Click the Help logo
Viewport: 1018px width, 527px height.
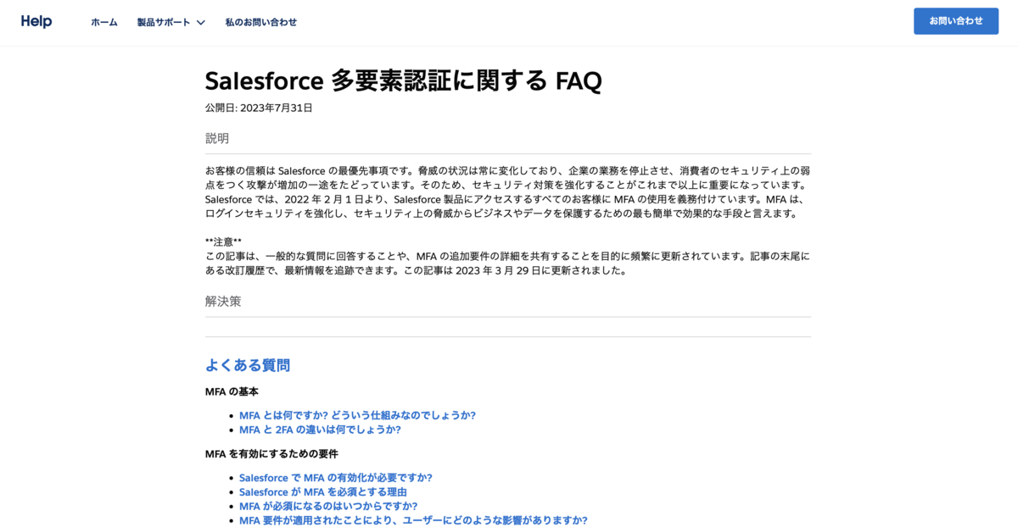[36, 21]
